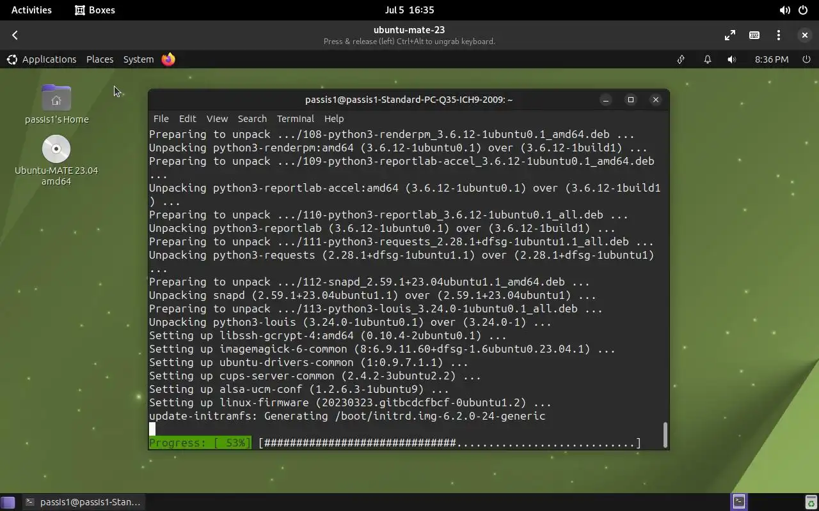This screenshot has width=819, height=511.
Task: Open the terminal Help menu
Action: click(334, 118)
